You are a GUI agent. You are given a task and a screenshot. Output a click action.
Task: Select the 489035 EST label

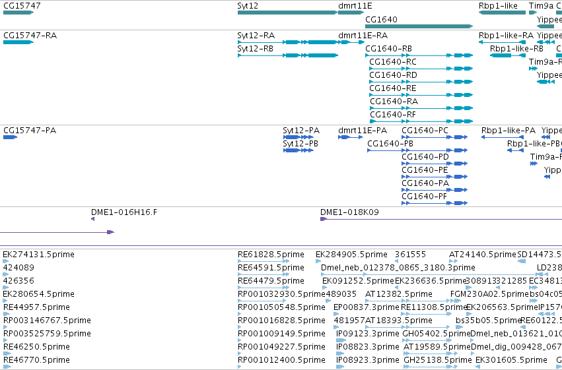(341, 294)
